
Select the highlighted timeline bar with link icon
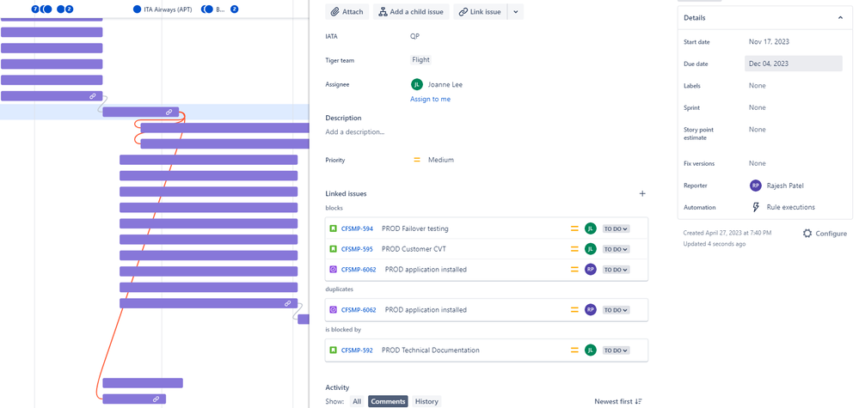(141, 112)
